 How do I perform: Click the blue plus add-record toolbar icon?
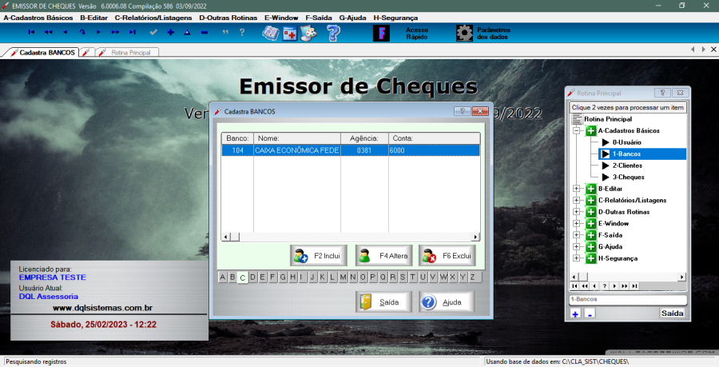tap(170, 33)
